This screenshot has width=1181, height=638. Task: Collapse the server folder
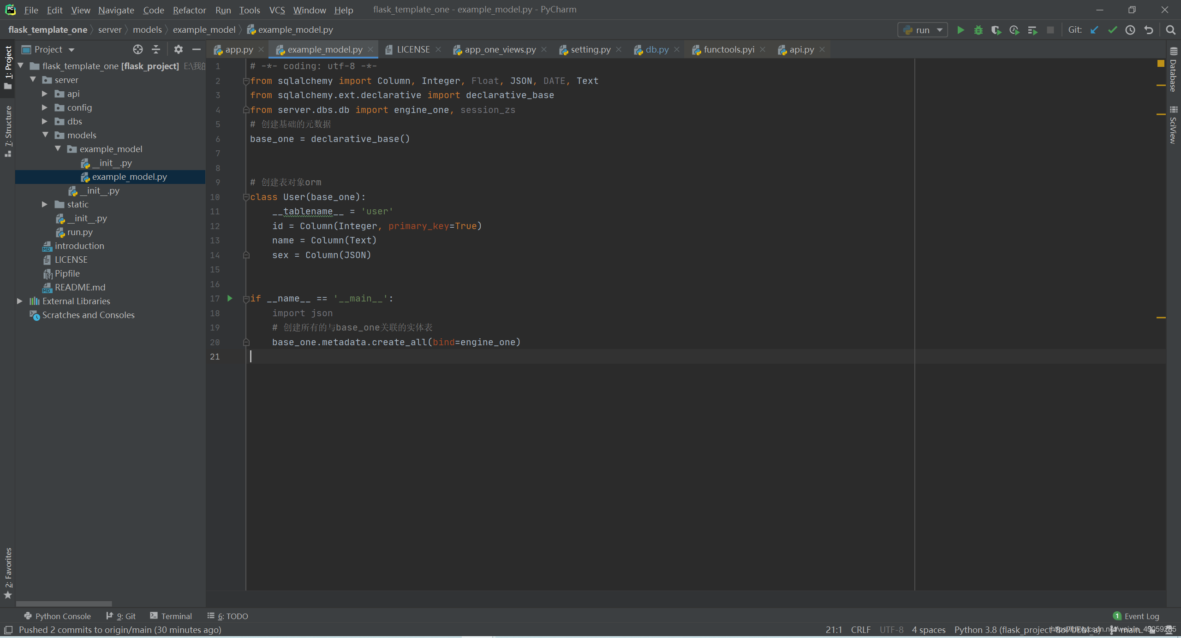click(x=33, y=80)
